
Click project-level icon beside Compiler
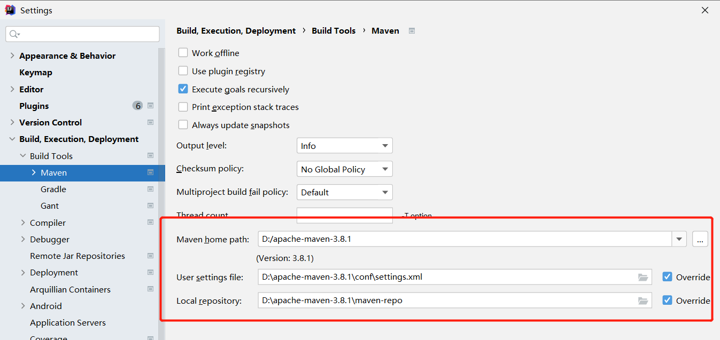click(150, 223)
